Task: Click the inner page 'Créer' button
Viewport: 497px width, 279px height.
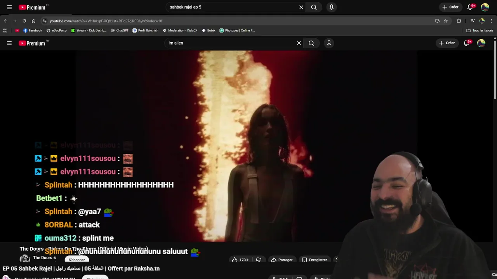Action: tap(447, 43)
